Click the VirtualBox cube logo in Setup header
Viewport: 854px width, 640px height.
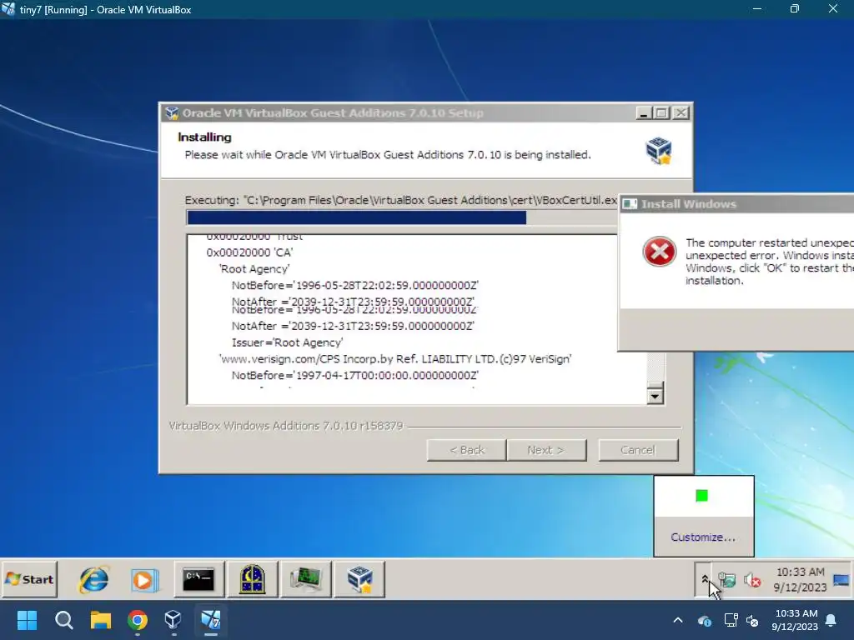[x=659, y=151]
